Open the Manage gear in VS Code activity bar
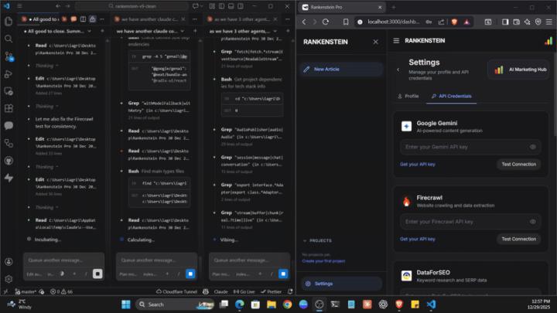Image resolution: width=557 pixels, height=313 pixels. tap(9, 279)
